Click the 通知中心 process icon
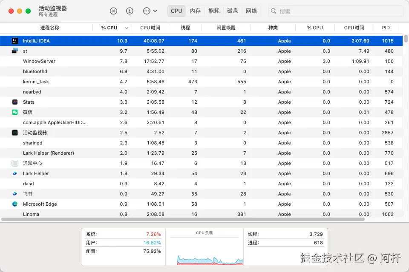 click(x=15, y=163)
